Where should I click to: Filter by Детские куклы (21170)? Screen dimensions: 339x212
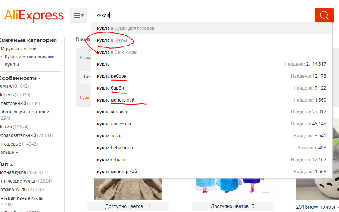[22, 190]
